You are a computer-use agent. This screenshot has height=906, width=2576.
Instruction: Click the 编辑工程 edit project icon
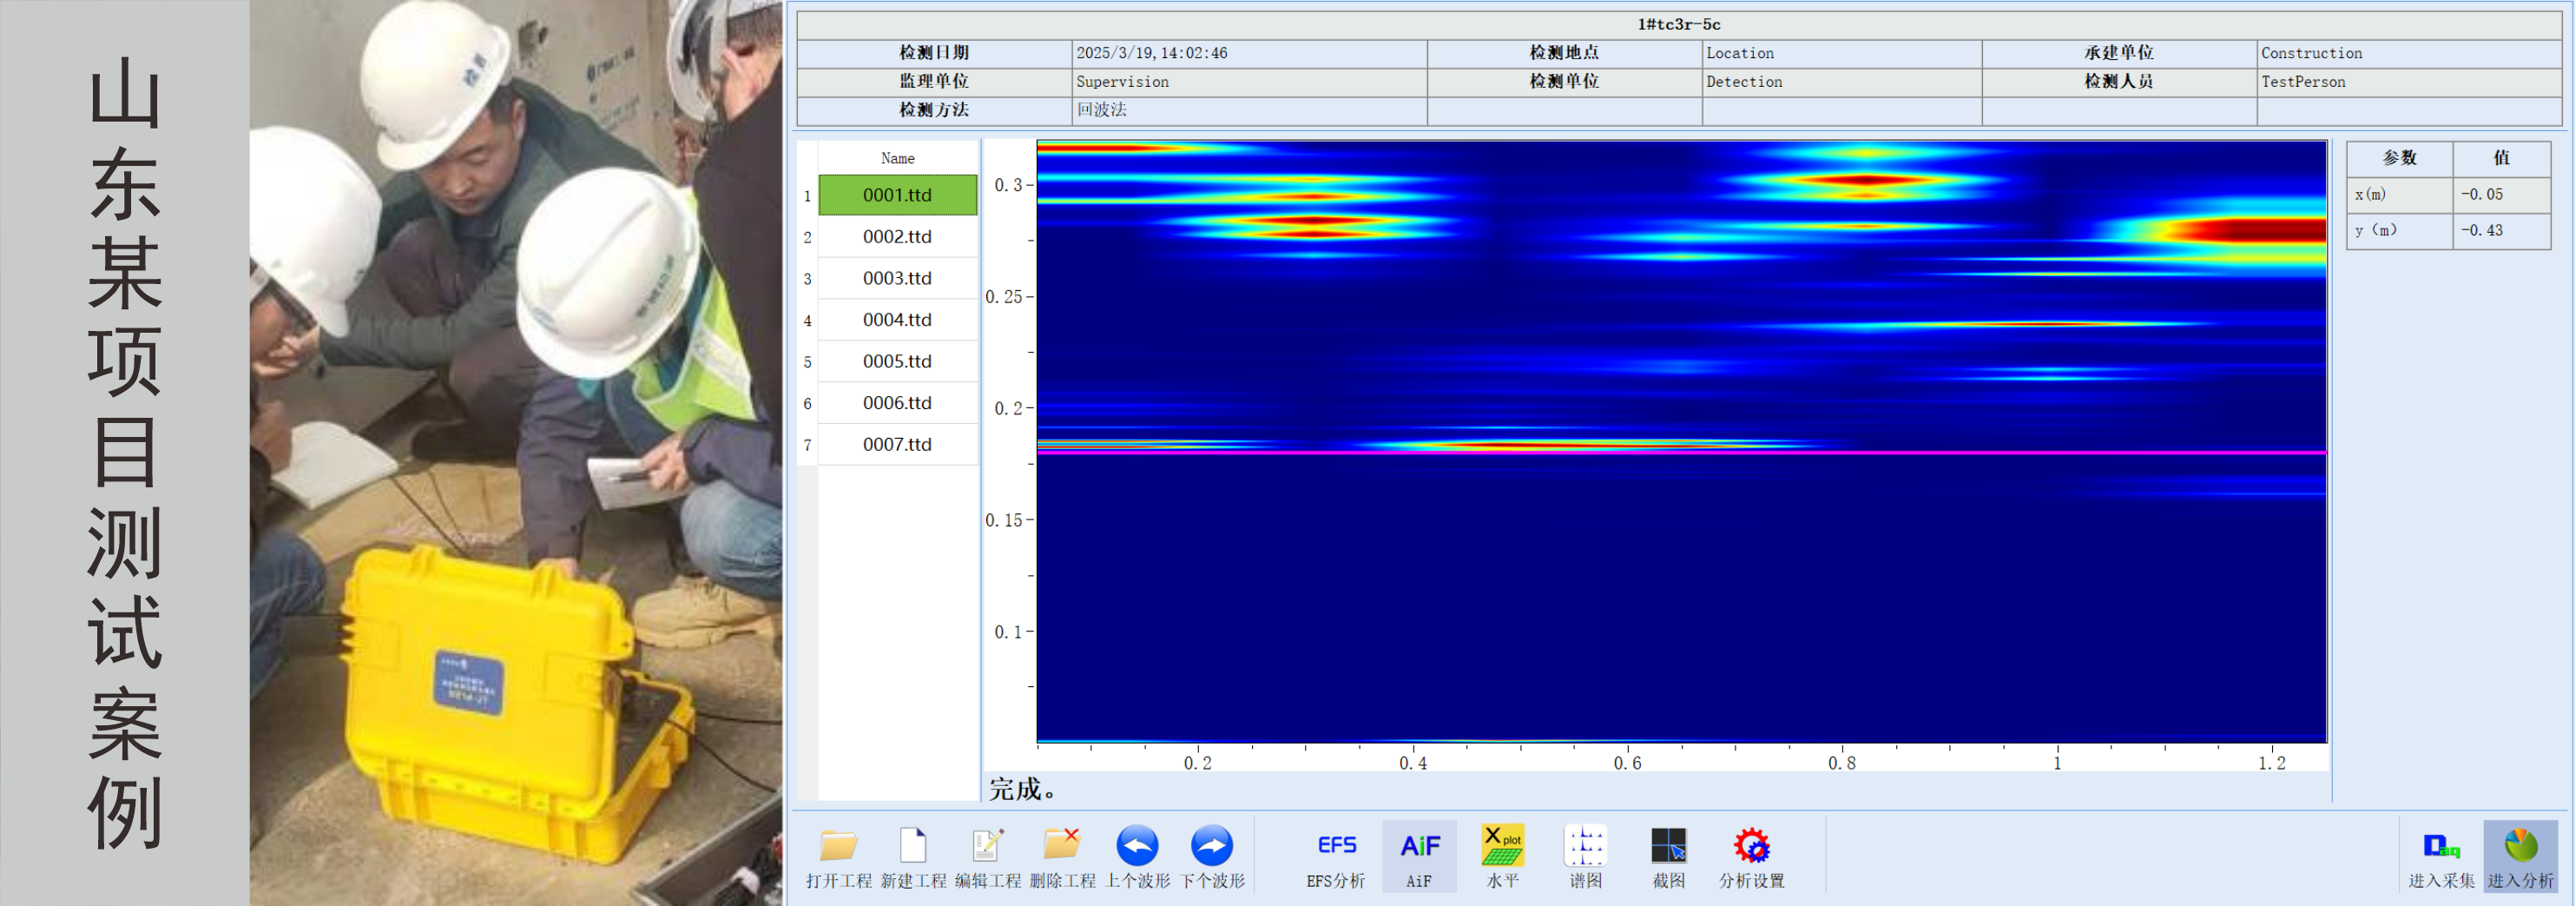point(987,848)
